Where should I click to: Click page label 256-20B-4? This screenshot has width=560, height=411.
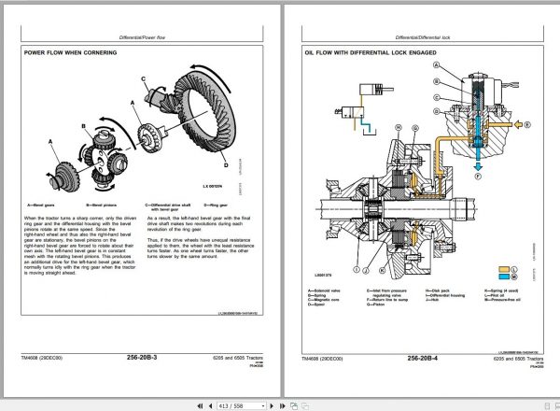pos(422,358)
